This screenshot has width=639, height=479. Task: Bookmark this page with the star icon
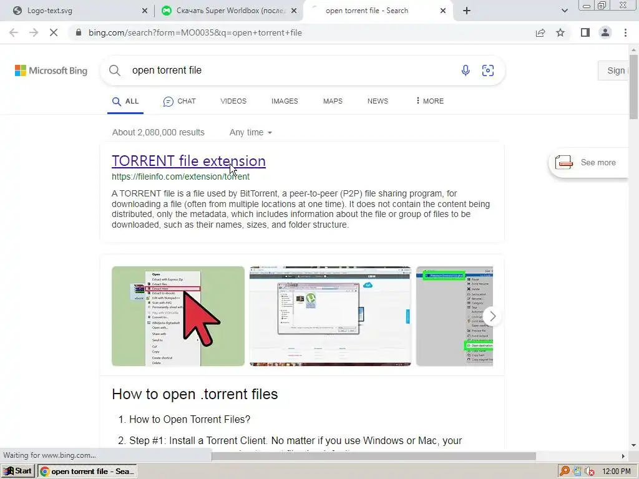point(560,32)
